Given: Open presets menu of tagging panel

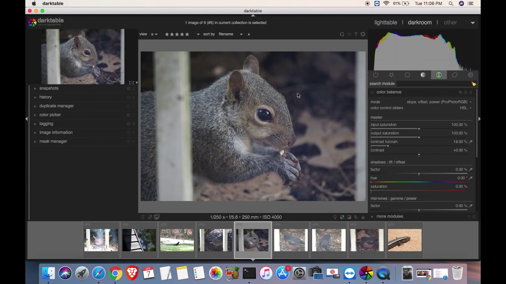Looking at the screenshot, I should point(134,124).
